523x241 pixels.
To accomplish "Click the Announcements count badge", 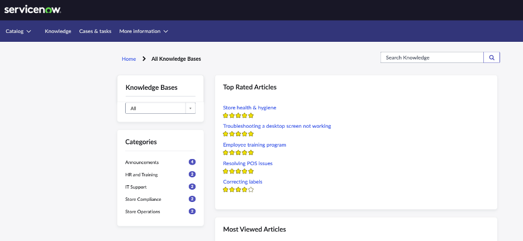I will point(192,162).
